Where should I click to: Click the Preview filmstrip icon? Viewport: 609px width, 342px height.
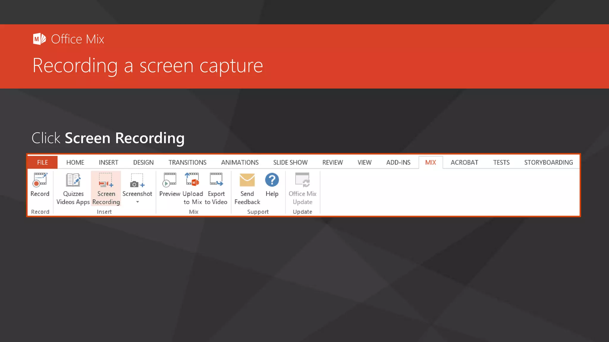pos(169,180)
